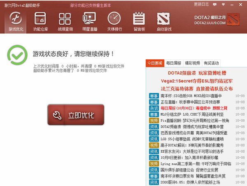Screen dimensions: 247x186
Task: Switch to the 精彩视频 tab
Action: [192, 63]
